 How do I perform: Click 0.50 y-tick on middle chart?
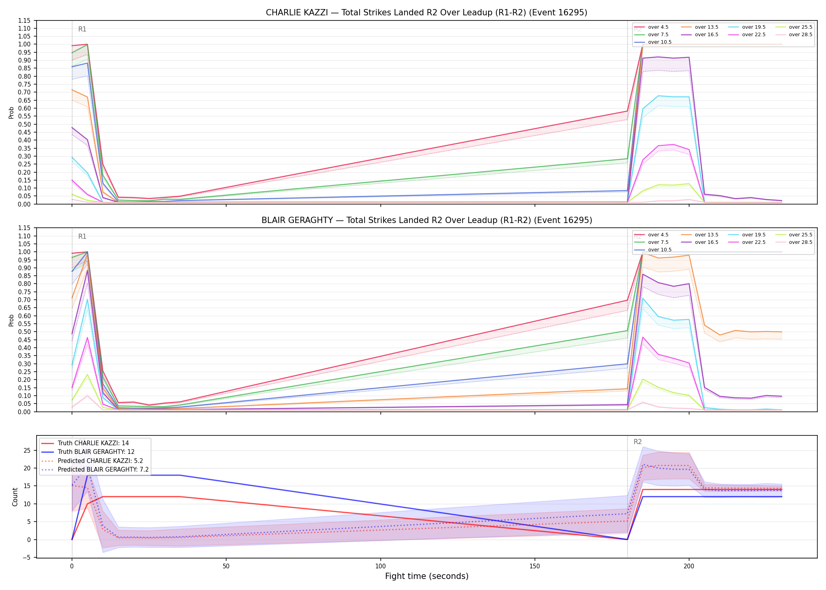tap(24, 332)
